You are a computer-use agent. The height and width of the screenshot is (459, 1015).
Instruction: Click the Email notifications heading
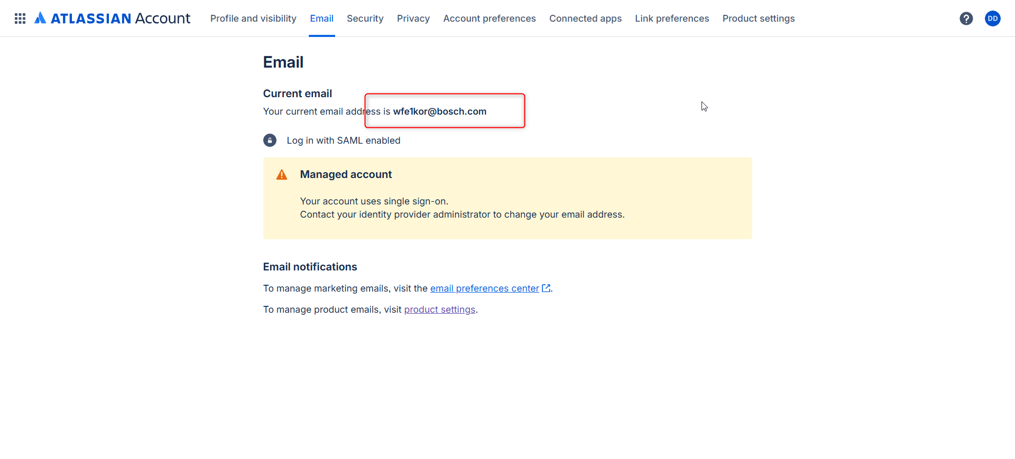click(x=310, y=267)
